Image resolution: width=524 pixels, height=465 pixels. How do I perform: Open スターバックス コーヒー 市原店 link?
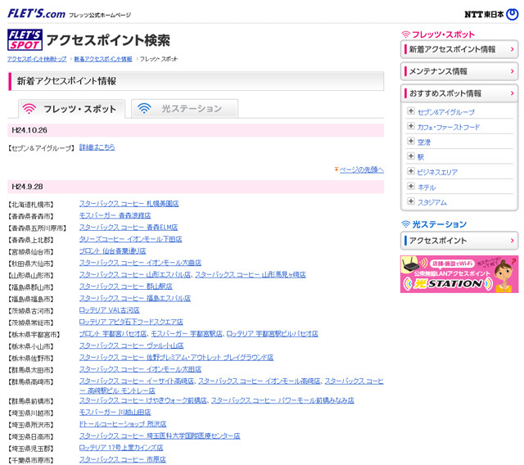[122, 459]
